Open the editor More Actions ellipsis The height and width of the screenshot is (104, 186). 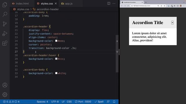click(114, 3)
